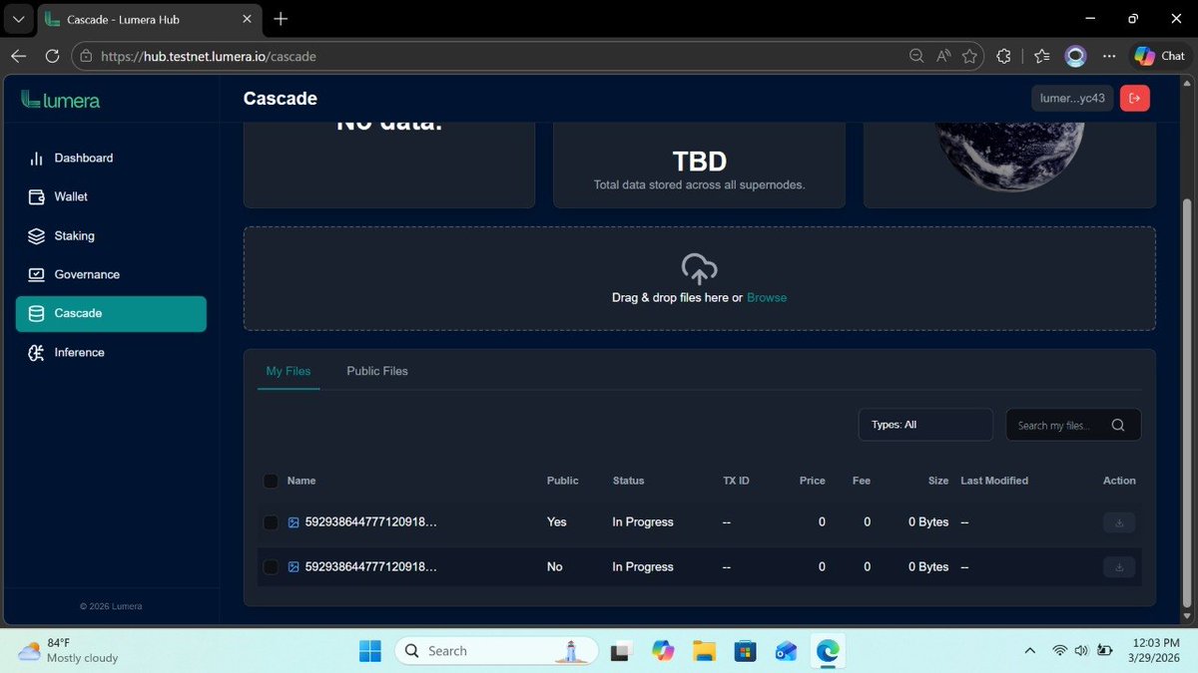
Task: Check the box for the public file row
Action: click(x=271, y=522)
